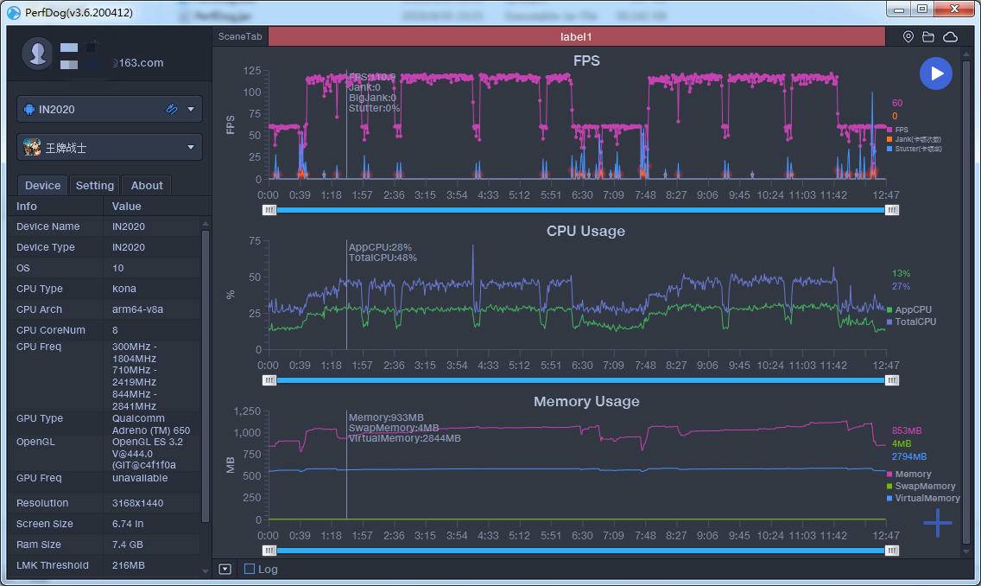Click the log panel collapse arrow icon
Screen dimensions: 981x586
[x=225, y=569]
